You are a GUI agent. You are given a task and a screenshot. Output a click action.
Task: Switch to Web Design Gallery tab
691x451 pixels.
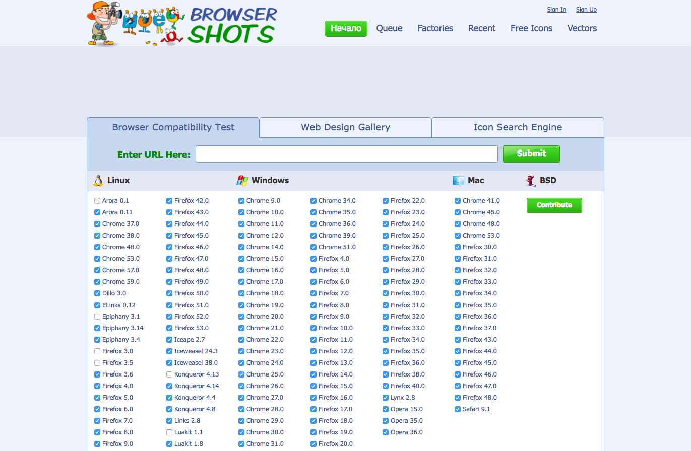pos(346,127)
